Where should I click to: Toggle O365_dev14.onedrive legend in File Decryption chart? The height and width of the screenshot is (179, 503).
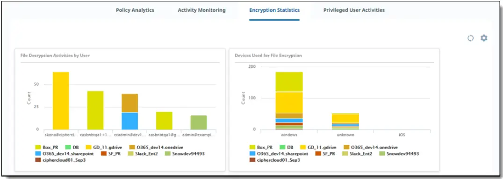point(157,147)
